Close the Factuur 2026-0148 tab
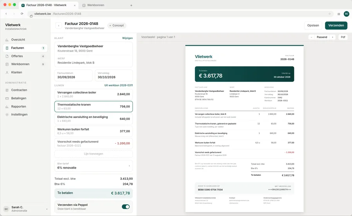The image size is (352, 216). 75,5
